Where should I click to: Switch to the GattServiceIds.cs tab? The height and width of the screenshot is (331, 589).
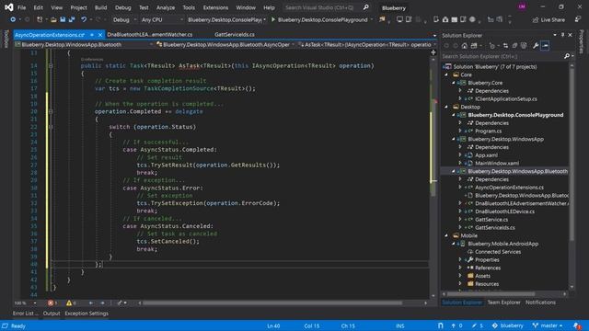(235, 35)
